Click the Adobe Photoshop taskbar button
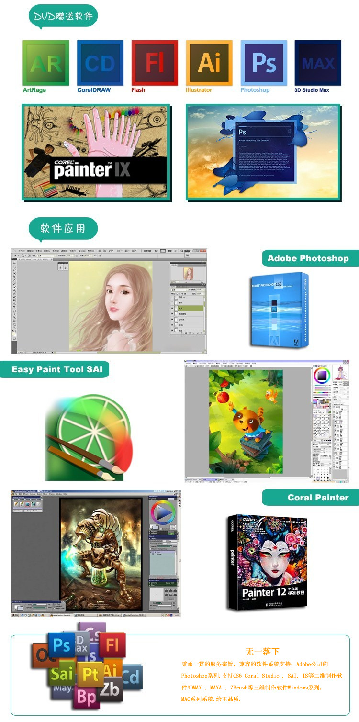Screen dimensions: 359x722 point(135,615)
